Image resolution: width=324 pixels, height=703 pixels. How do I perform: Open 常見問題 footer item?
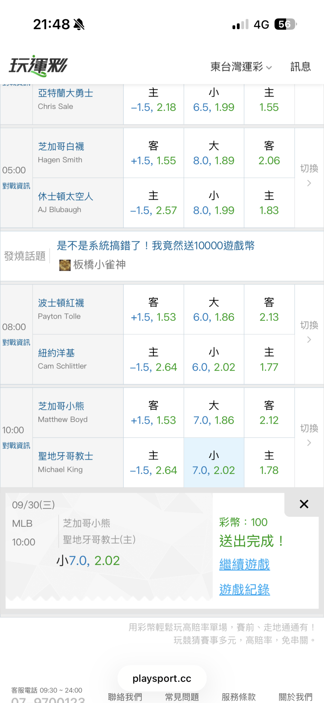tap(182, 697)
